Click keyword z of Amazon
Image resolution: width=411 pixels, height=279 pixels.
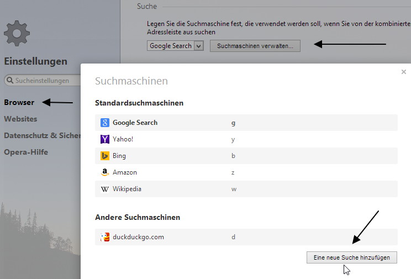[233, 172]
